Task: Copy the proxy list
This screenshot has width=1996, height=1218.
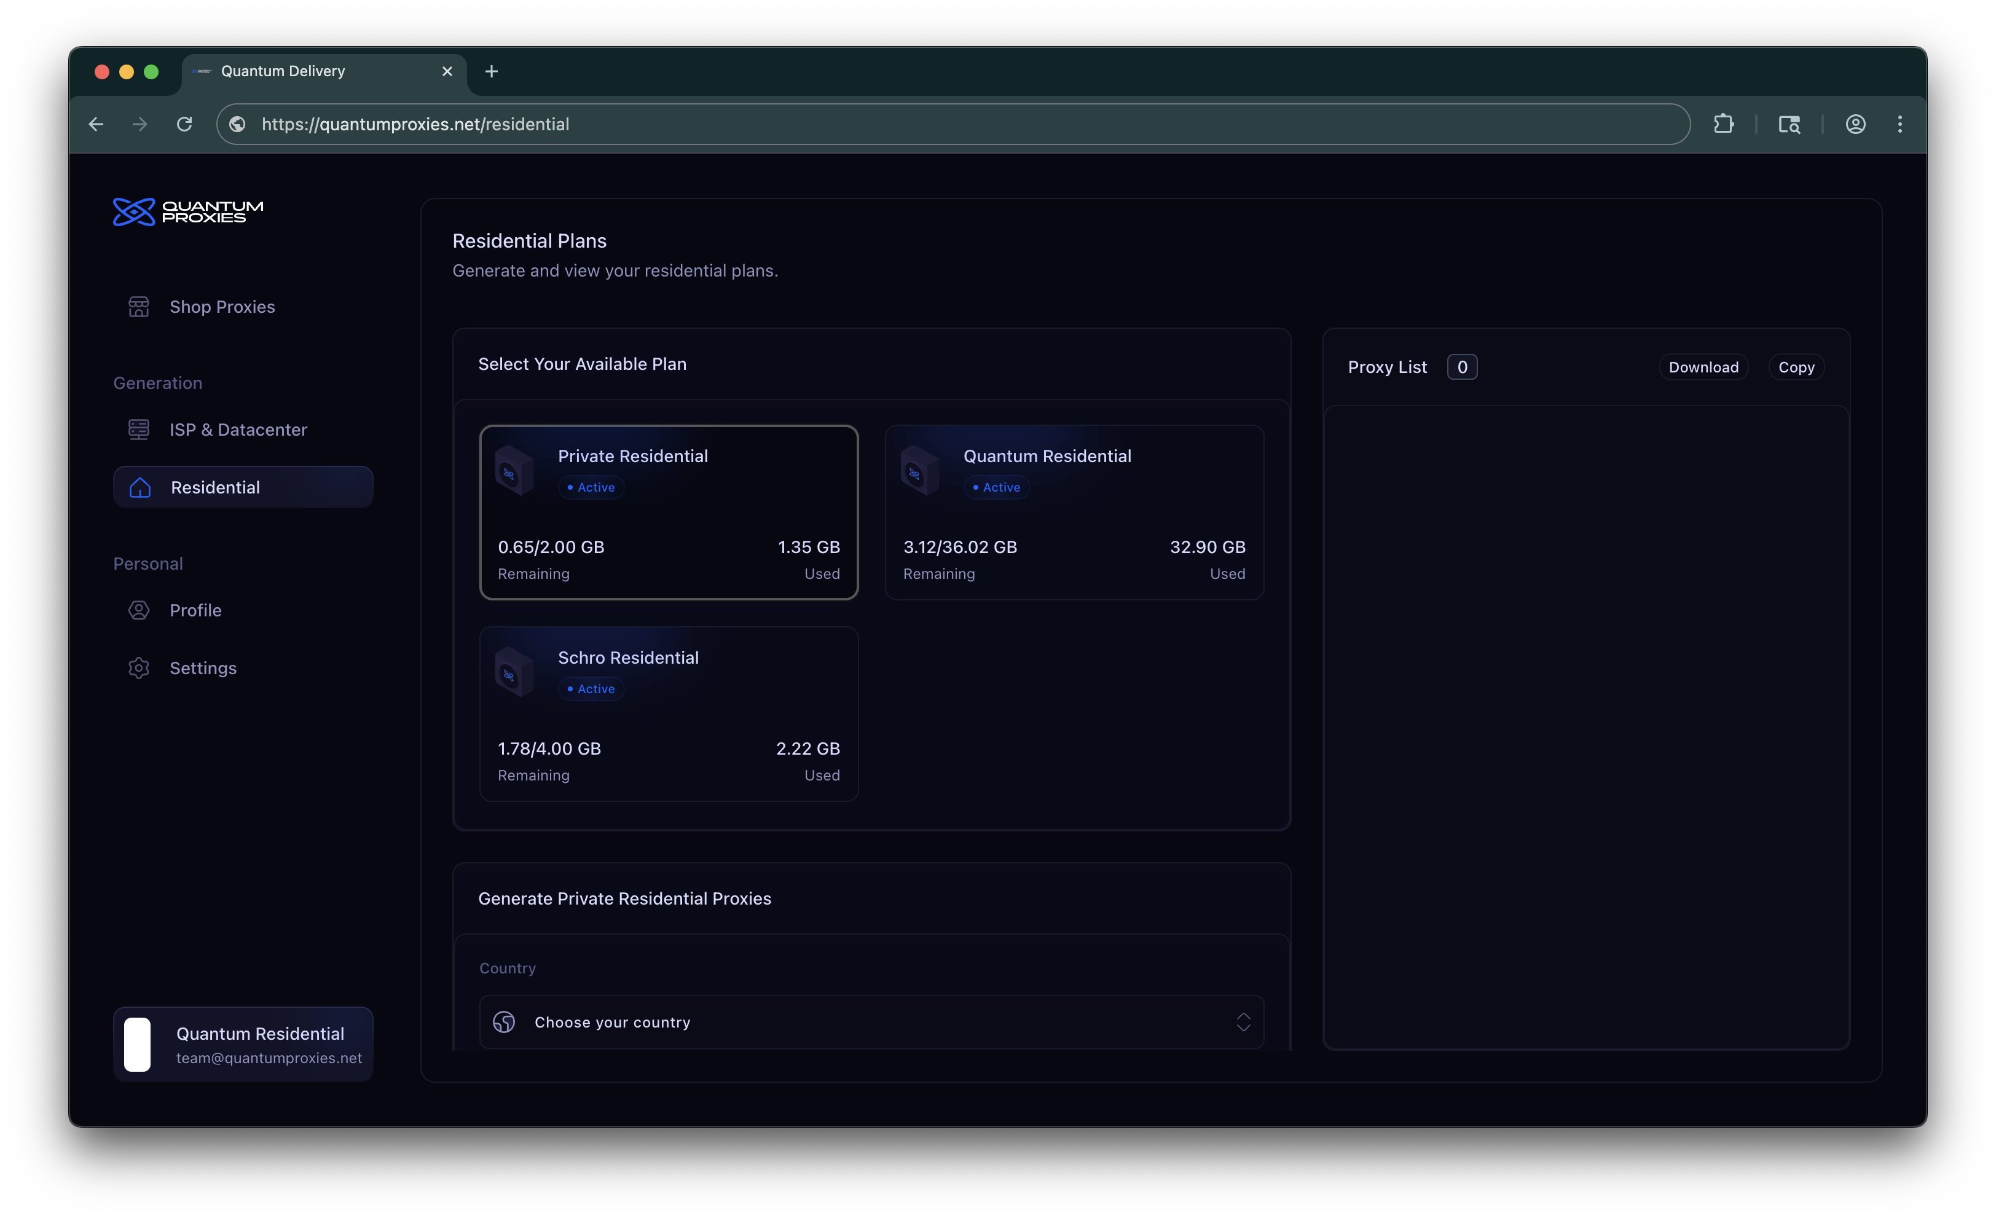Action: tap(1796, 366)
